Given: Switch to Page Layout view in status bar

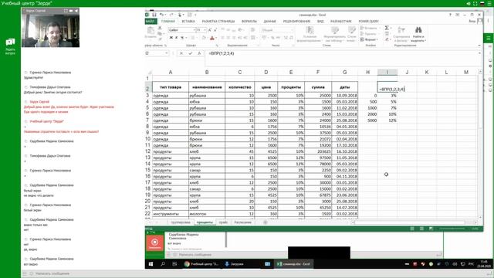Looking at the screenshot, I should 421,229.
